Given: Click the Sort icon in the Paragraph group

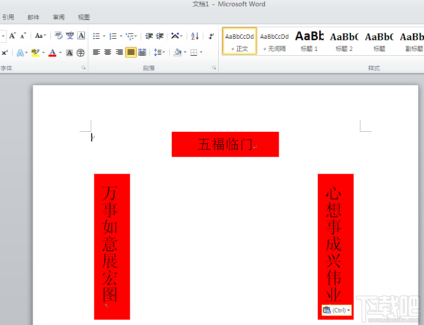Looking at the screenshot, I should [x=195, y=36].
